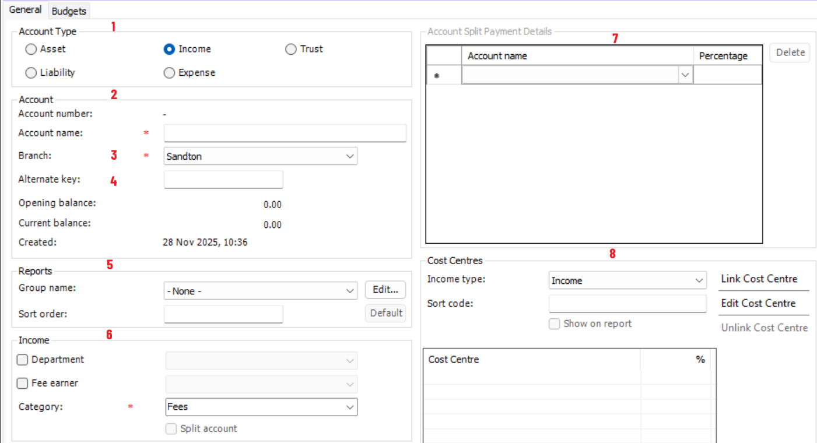Expand the Group name dropdown
This screenshot has height=443, width=817.
(x=261, y=291)
